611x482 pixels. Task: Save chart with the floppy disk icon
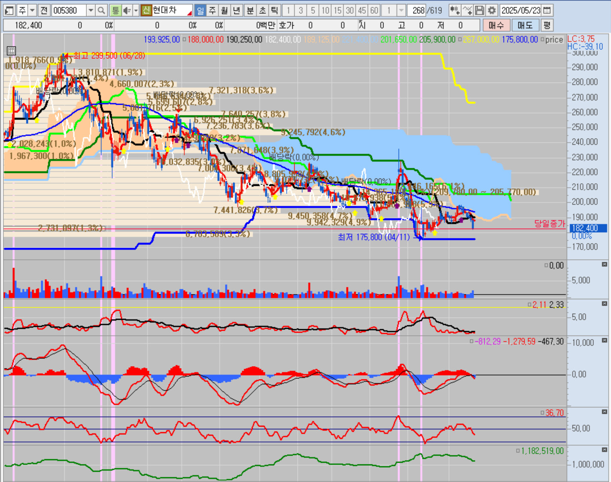(x=480, y=10)
